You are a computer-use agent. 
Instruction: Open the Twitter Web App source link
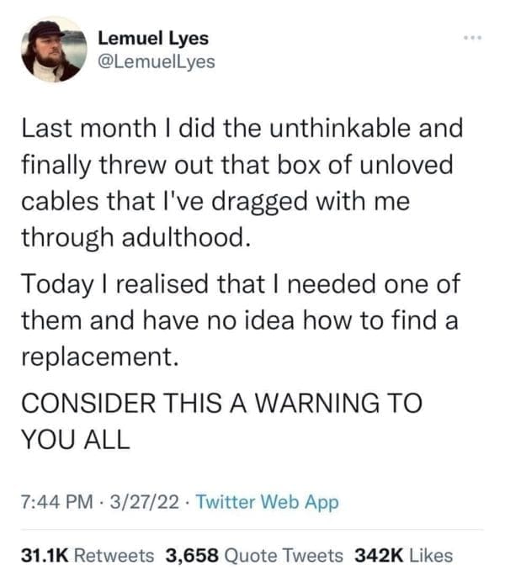[267, 502]
